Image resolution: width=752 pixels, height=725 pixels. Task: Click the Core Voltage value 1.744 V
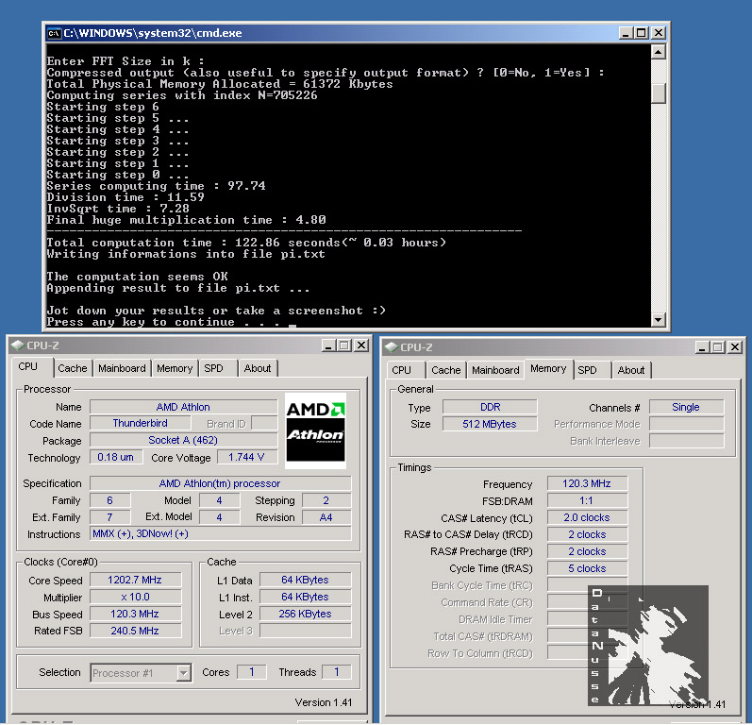click(247, 457)
